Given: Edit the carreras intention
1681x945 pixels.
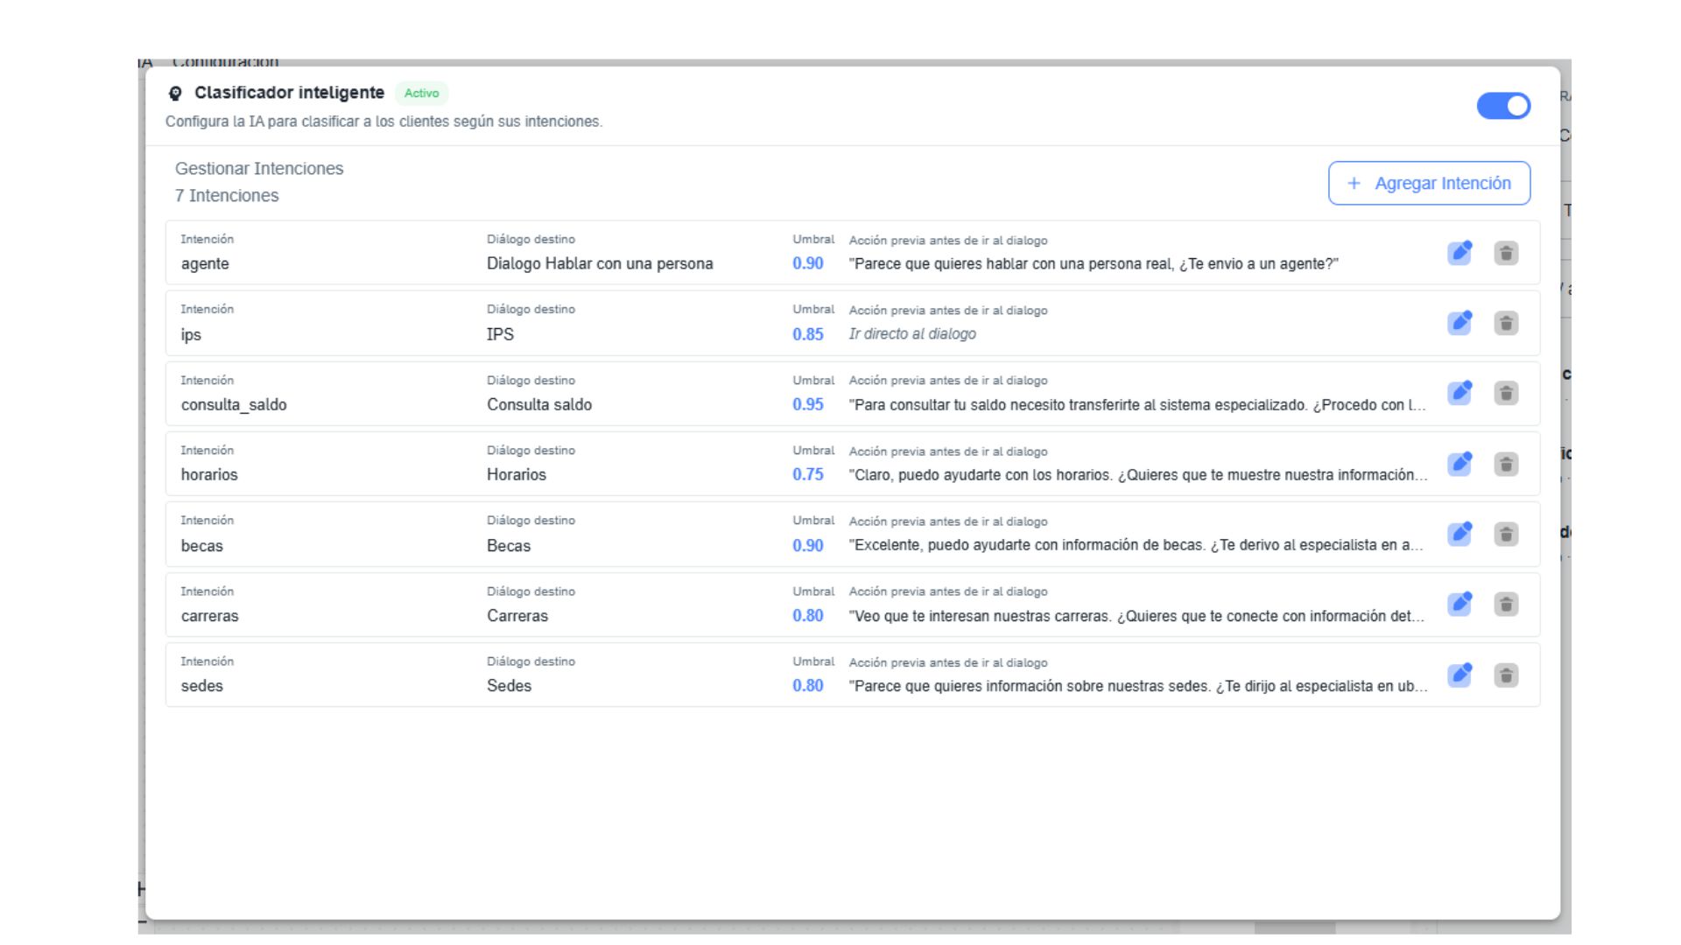Looking at the screenshot, I should (1459, 604).
